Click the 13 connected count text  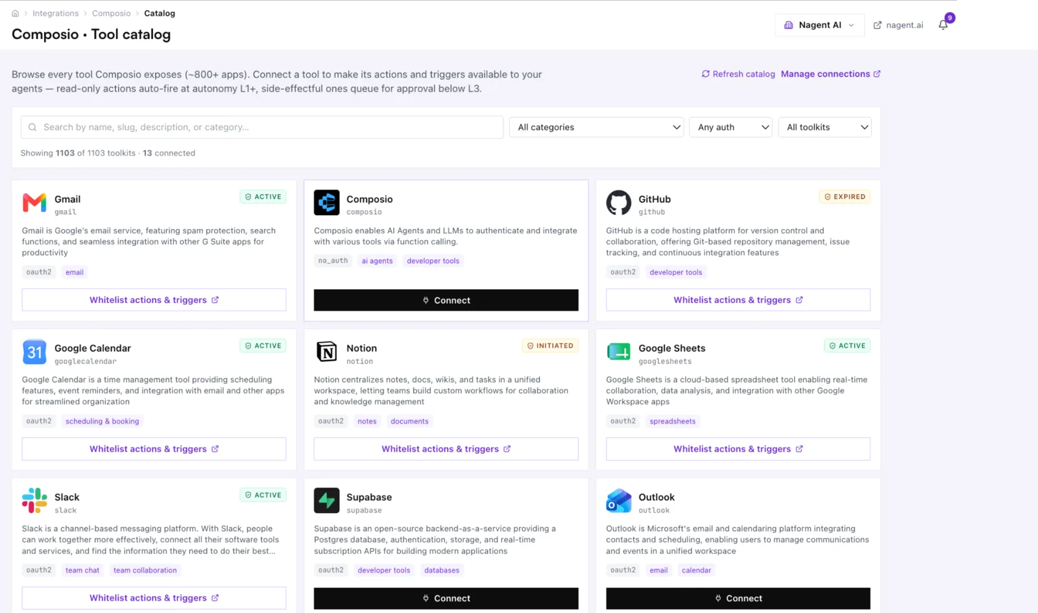169,153
